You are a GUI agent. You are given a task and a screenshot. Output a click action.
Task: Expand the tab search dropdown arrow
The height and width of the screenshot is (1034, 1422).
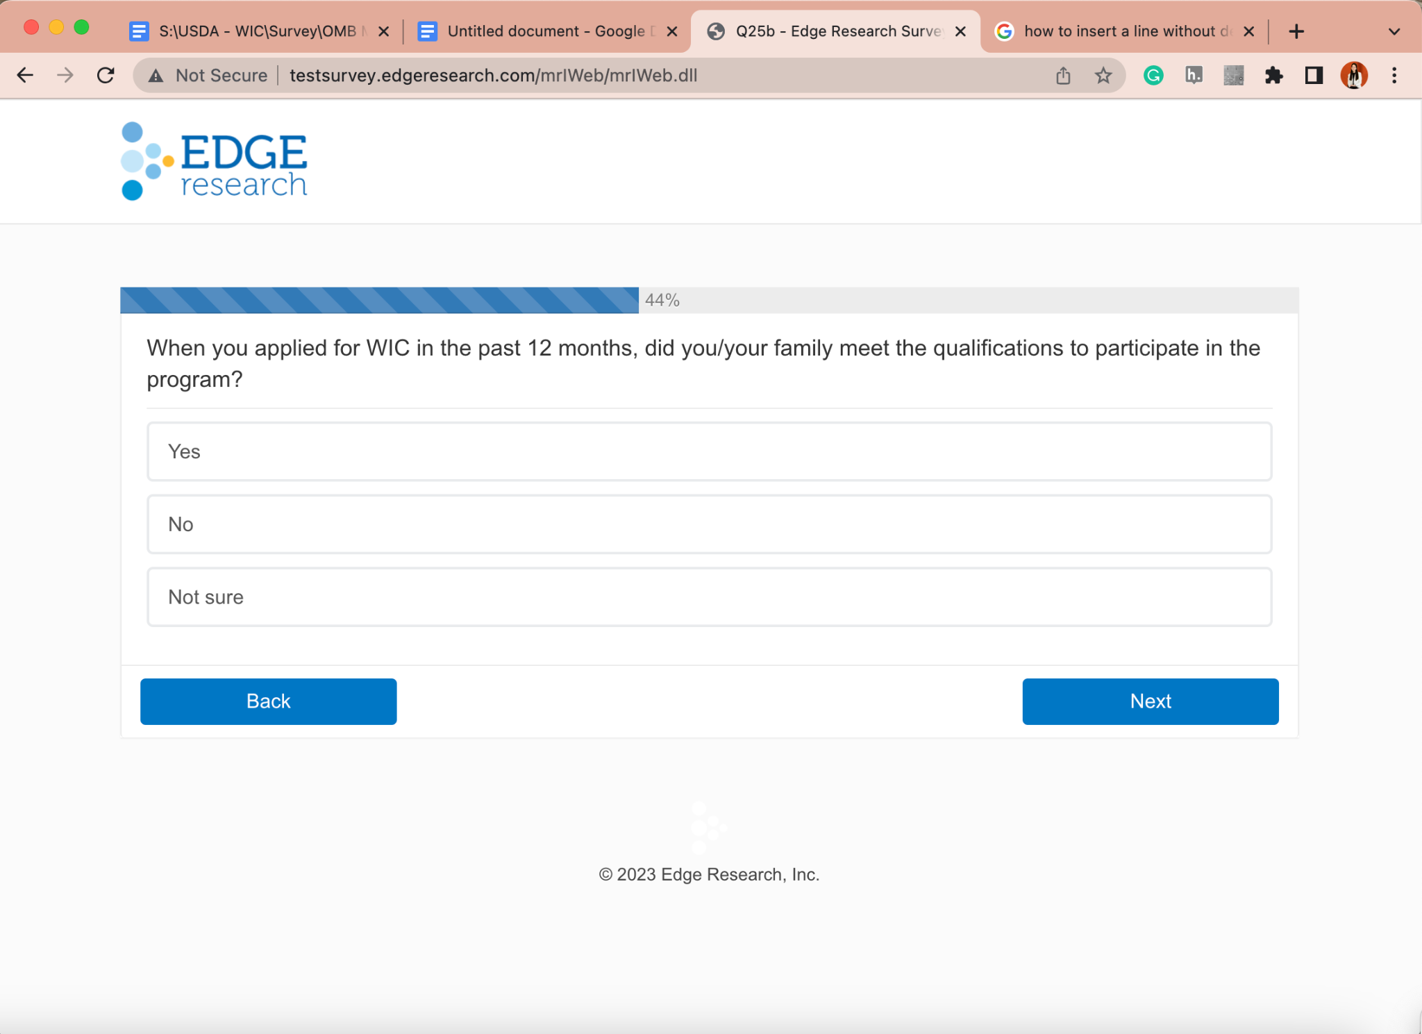pos(1394,31)
